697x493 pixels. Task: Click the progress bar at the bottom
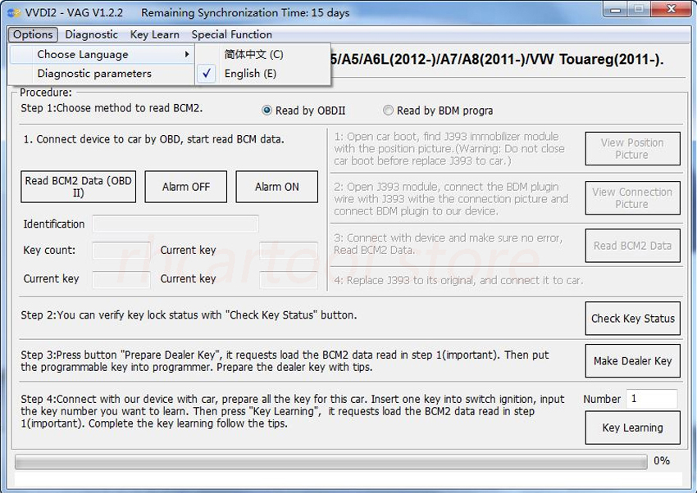click(331, 462)
